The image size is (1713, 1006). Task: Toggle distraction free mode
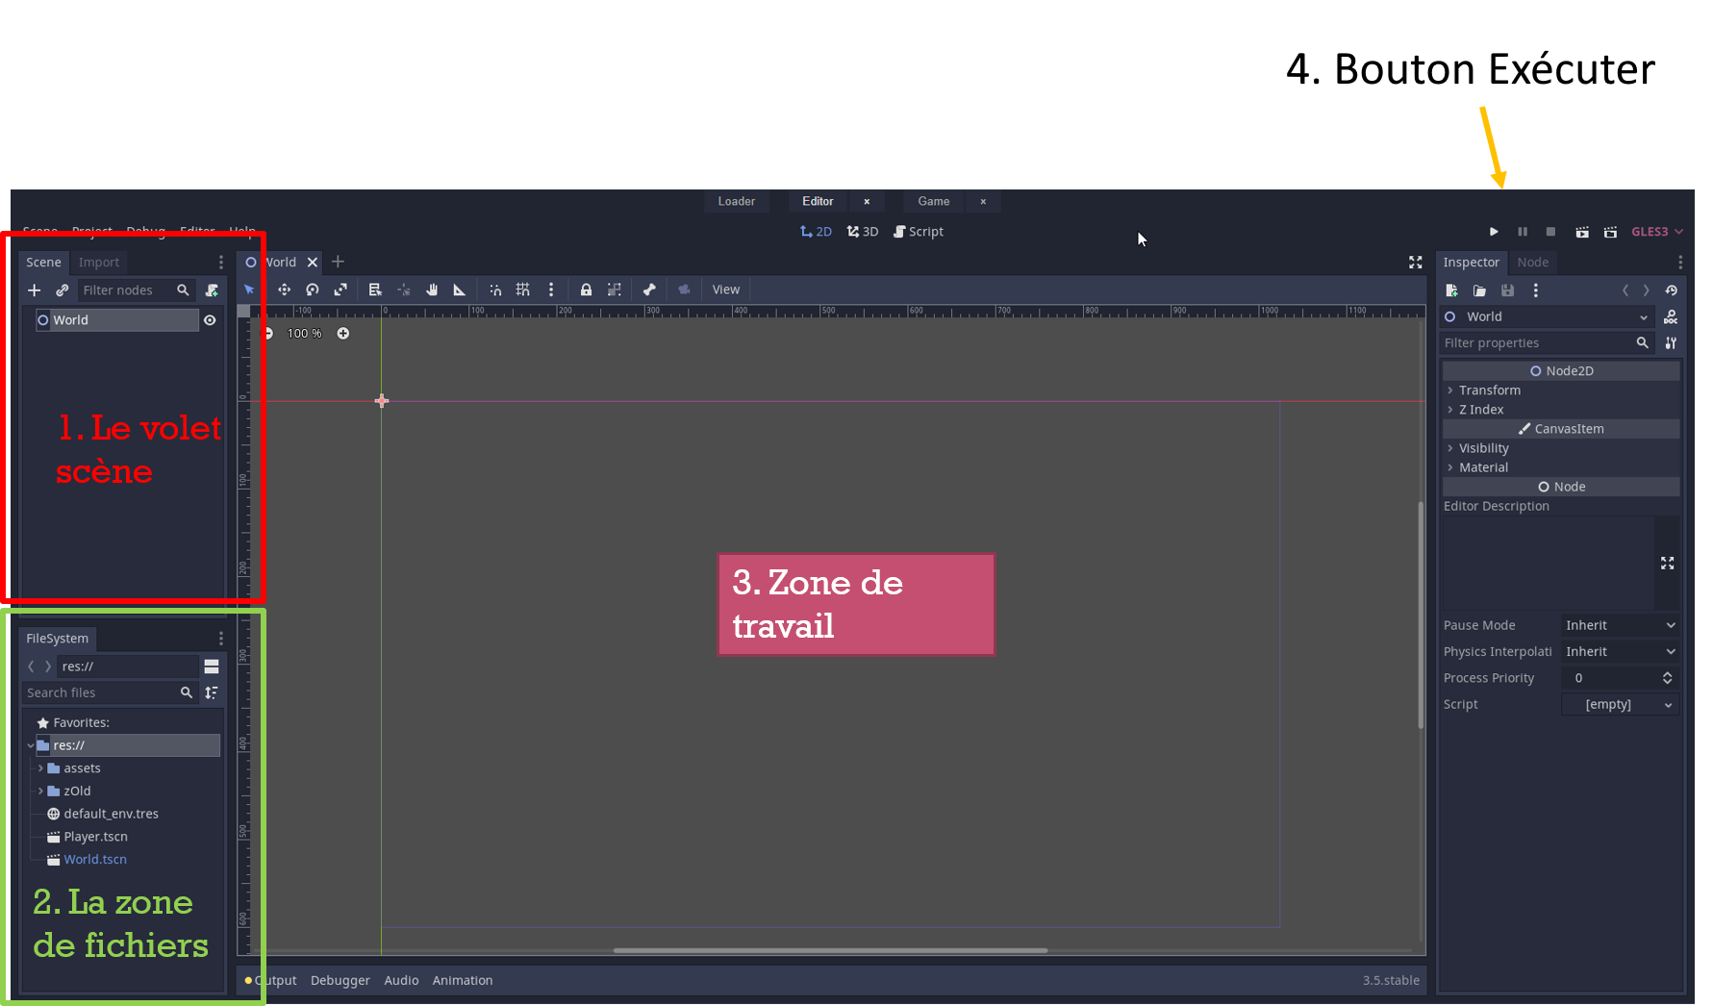[x=1416, y=263]
